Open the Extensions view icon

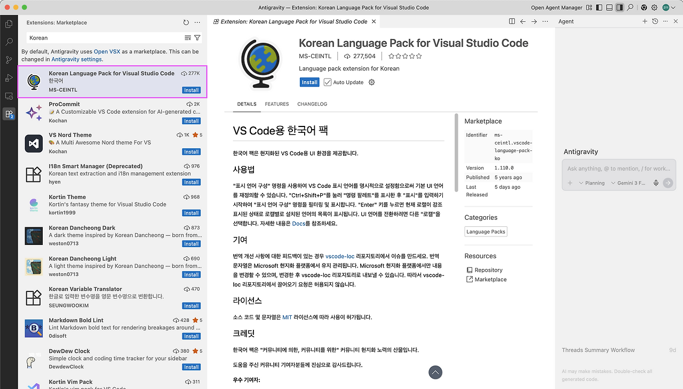[9, 114]
